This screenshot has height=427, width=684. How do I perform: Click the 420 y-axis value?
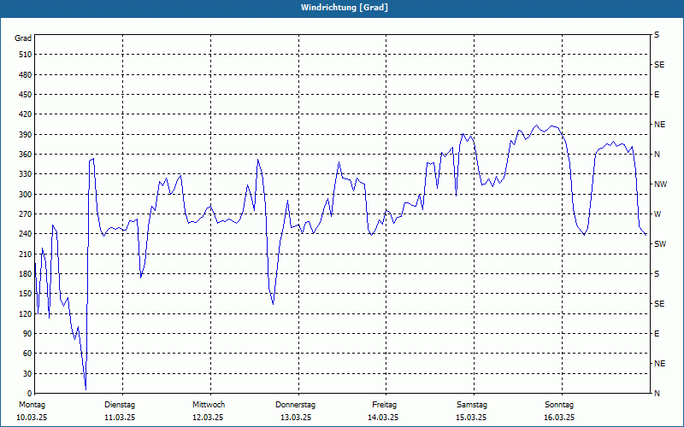[x=26, y=114]
